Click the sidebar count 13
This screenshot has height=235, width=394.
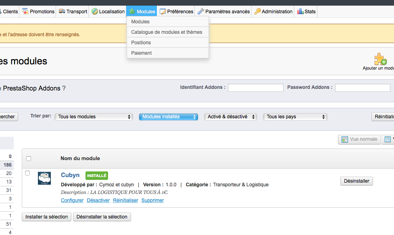[x=9, y=182]
